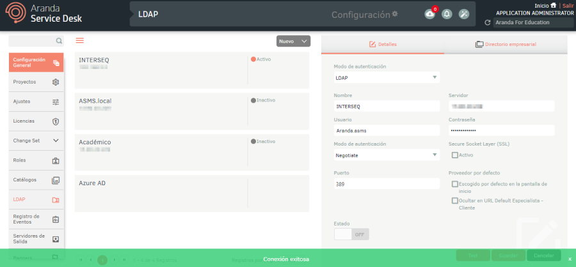Open Registro de Eventos icon

coord(56,219)
